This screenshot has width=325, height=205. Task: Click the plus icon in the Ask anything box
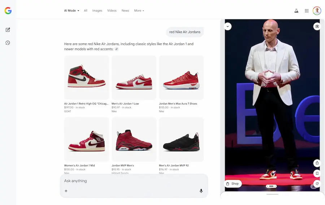pos(66,191)
